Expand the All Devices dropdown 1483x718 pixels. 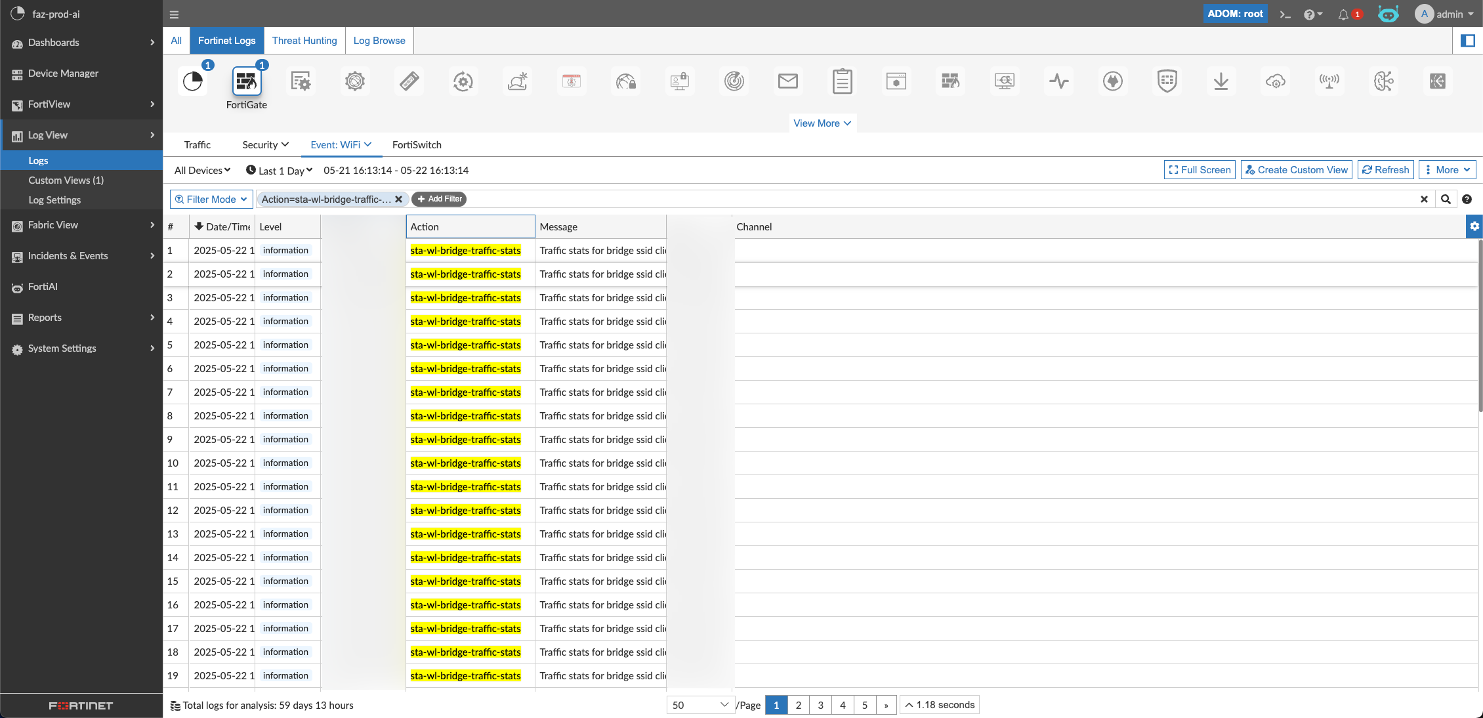(x=202, y=170)
